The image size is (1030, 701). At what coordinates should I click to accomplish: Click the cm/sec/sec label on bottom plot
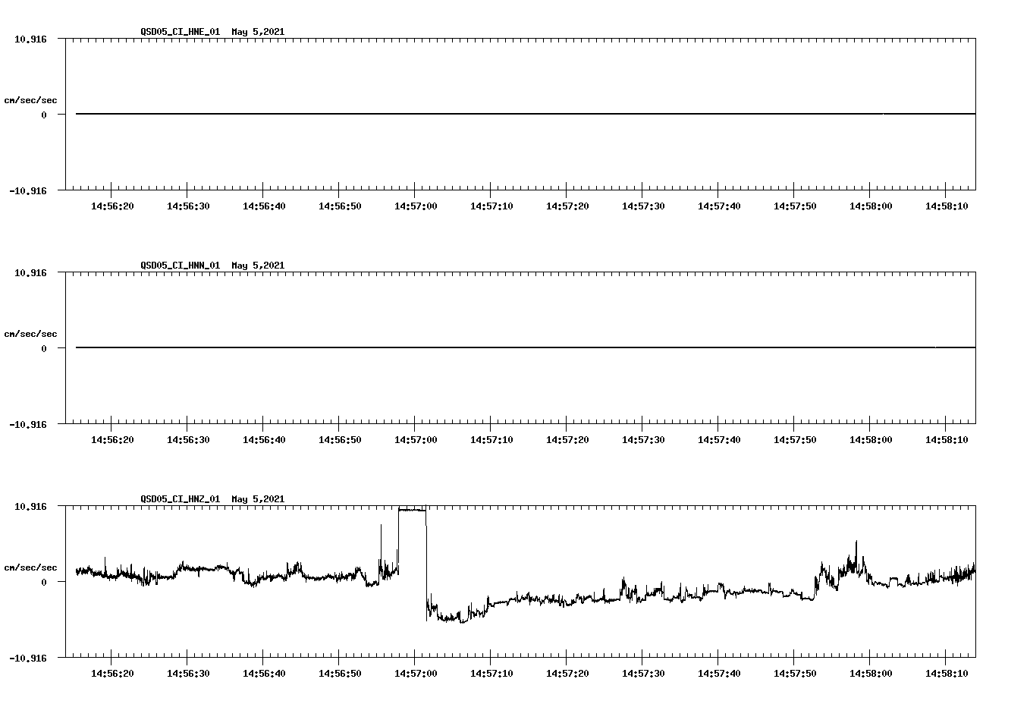pyautogui.click(x=31, y=566)
